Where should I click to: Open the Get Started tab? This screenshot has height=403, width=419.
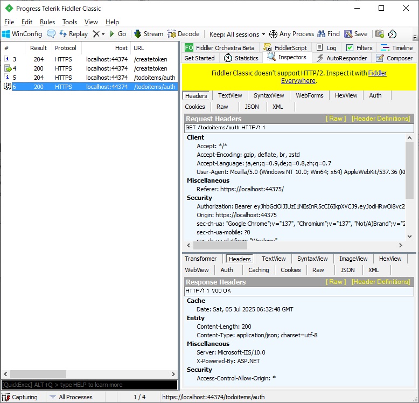point(199,58)
